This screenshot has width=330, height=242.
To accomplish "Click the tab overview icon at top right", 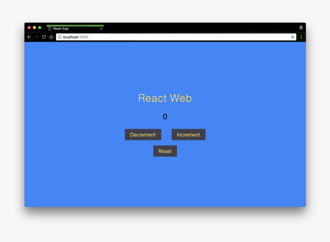I will tap(301, 27).
